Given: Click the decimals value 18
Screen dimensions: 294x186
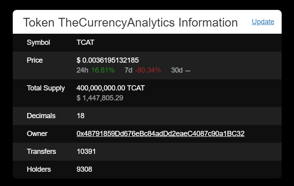Looking at the screenshot, I should tap(80, 116).
